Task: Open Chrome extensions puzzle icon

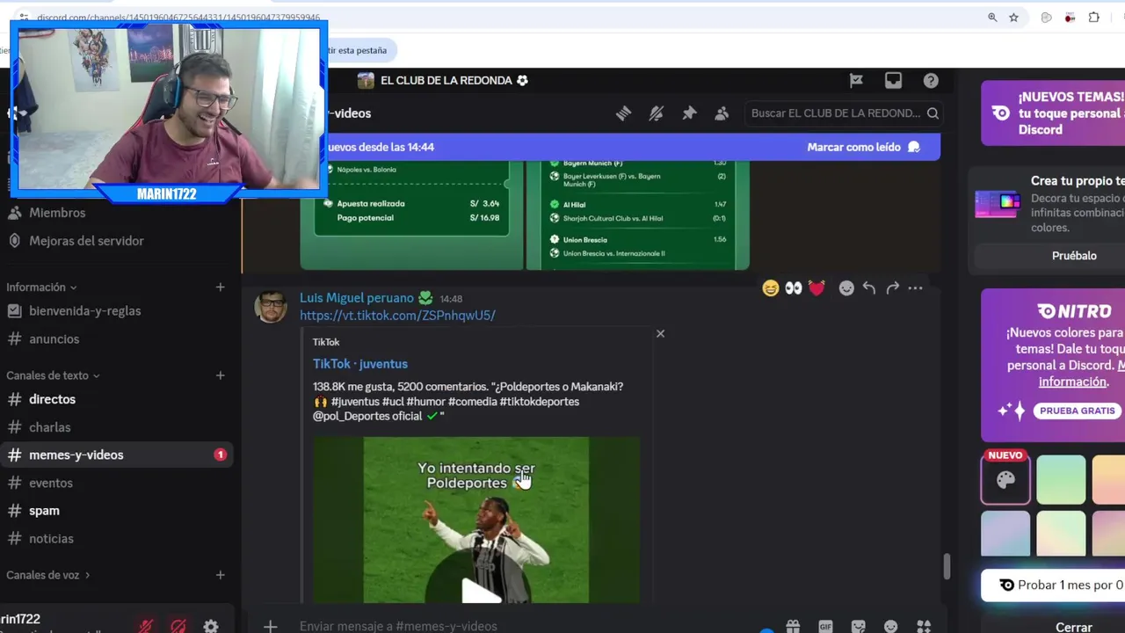Action: pyautogui.click(x=1093, y=18)
